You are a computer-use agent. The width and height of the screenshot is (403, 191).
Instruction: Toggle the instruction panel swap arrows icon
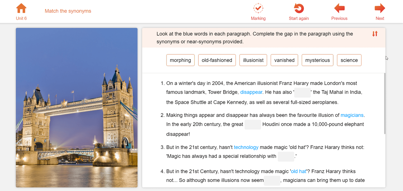[375, 34]
